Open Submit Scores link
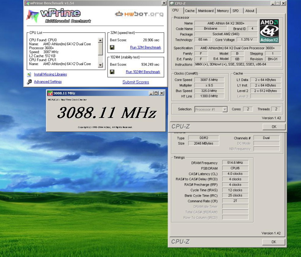This screenshot has height=257, width=301. click(136, 82)
